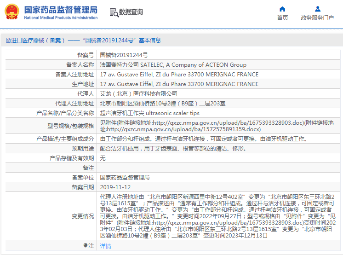Click the 产品名称/产品分类名称 label

65,113
